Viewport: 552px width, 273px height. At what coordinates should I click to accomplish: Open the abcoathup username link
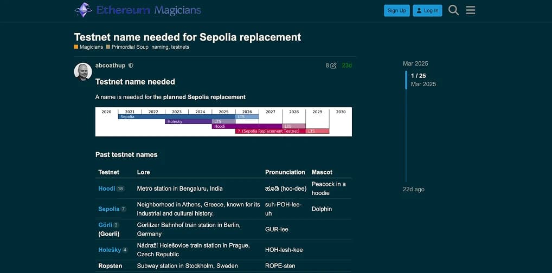[x=110, y=66]
